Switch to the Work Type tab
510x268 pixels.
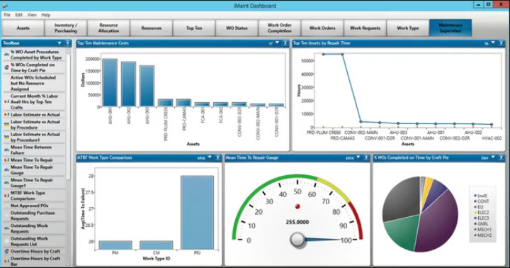(x=407, y=28)
